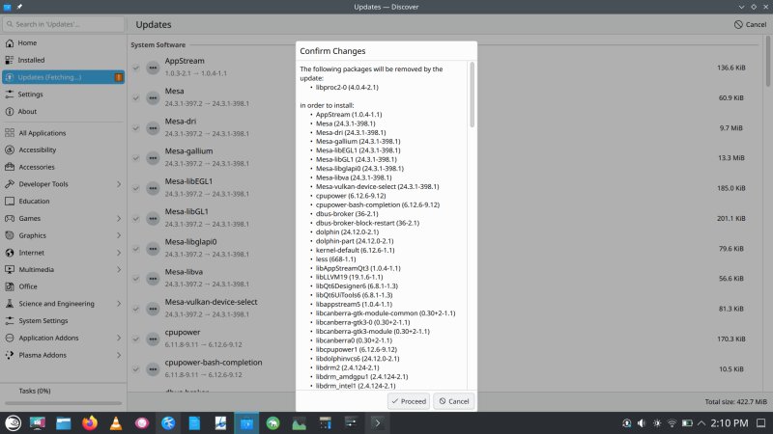Uncheck the Mesa update checkbox
The height and width of the screenshot is (434, 773).
point(136,97)
